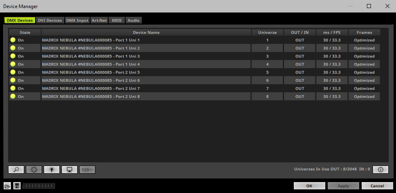Image resolution: width=396 pixels, height=193 pixels.
Task: Toggle state light for Port 1 Uni 3
Action: click(13, 56)
